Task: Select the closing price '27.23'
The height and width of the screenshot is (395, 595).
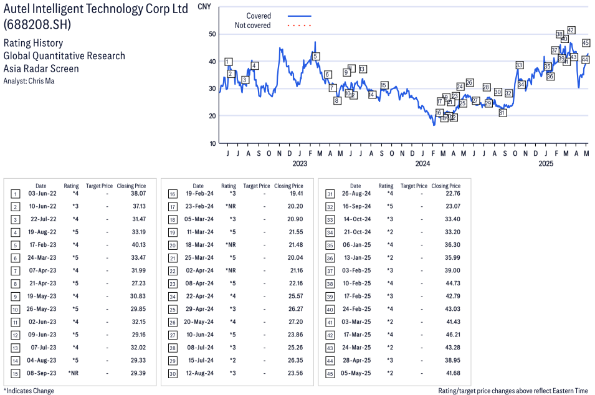Action: (x=138, y=283)
